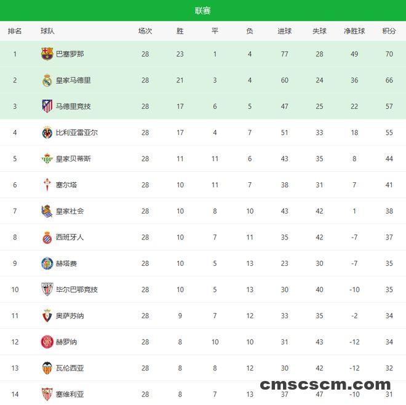This screenshot has width=406, height=405.
Task: Click the Espanyol crest icon
Action: point(47,237)
